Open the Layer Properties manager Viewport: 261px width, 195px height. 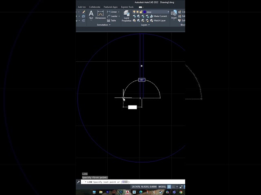pos(126,16)
